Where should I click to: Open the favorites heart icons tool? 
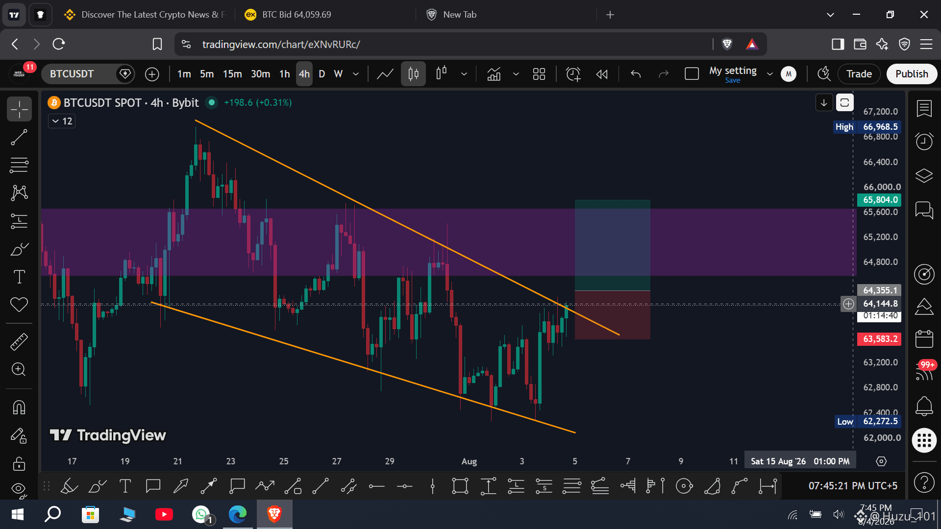coord(19,305)
